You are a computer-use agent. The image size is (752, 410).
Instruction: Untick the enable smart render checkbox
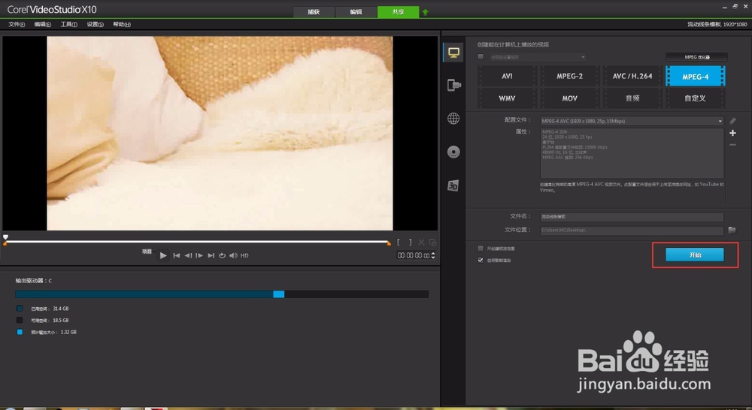(481, 260)
